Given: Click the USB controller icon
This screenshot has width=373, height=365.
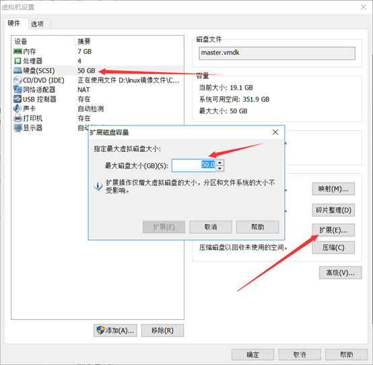Looking at the screenshot, I should [x=18, y=99].
